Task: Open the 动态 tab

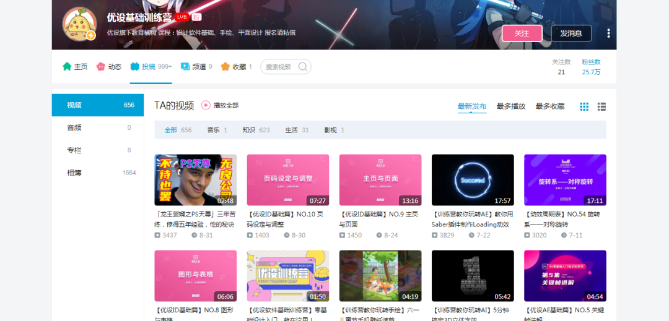Action: (109, 67)
